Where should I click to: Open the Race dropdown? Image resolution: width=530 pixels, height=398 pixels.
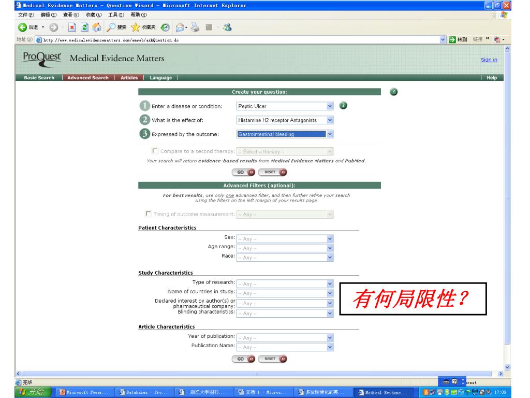pos(285,258)
